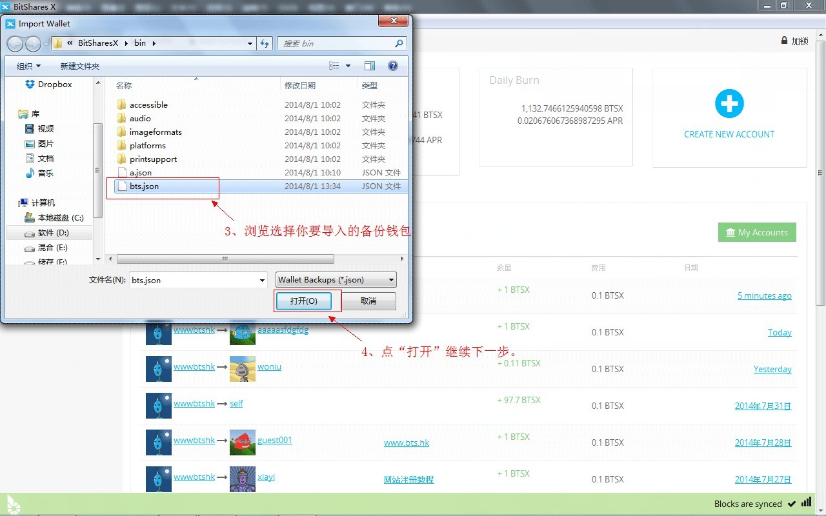Click the BitShares logo in the bottom-left corner
The image size is (826, 516).
(x=14, y=504)
